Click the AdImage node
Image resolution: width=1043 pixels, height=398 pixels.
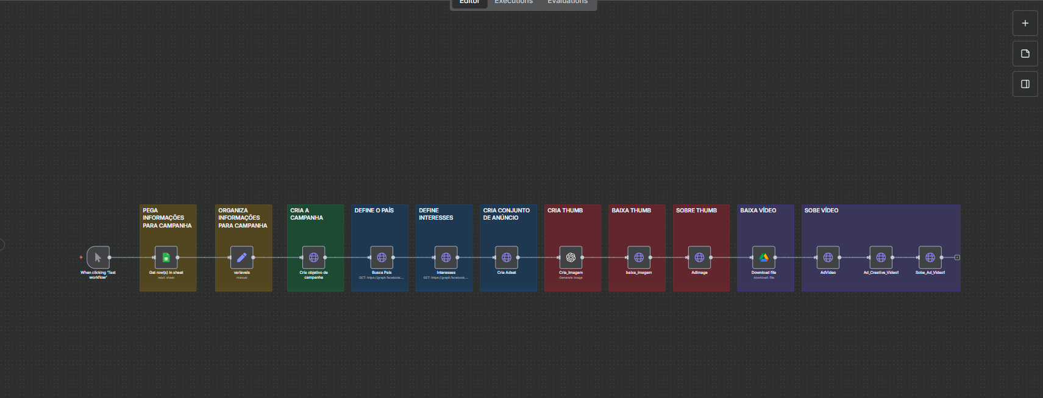point(699,257)
